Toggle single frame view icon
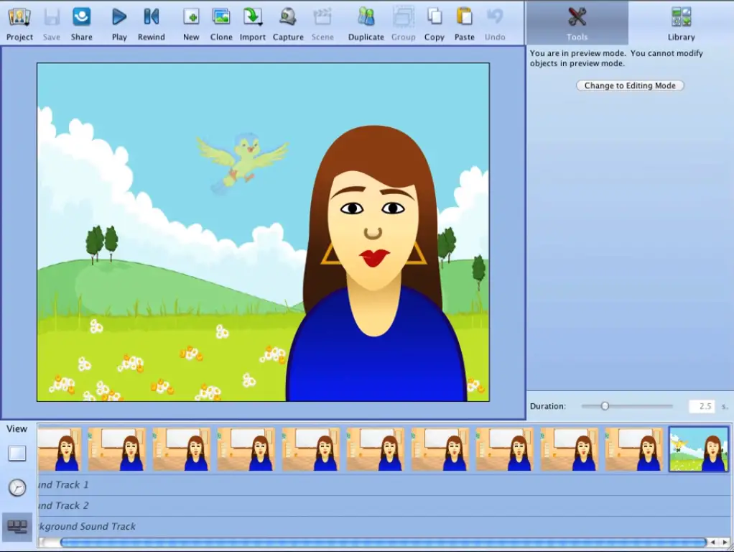The width and height of the screenshot is (734, 552). [17, 454]
